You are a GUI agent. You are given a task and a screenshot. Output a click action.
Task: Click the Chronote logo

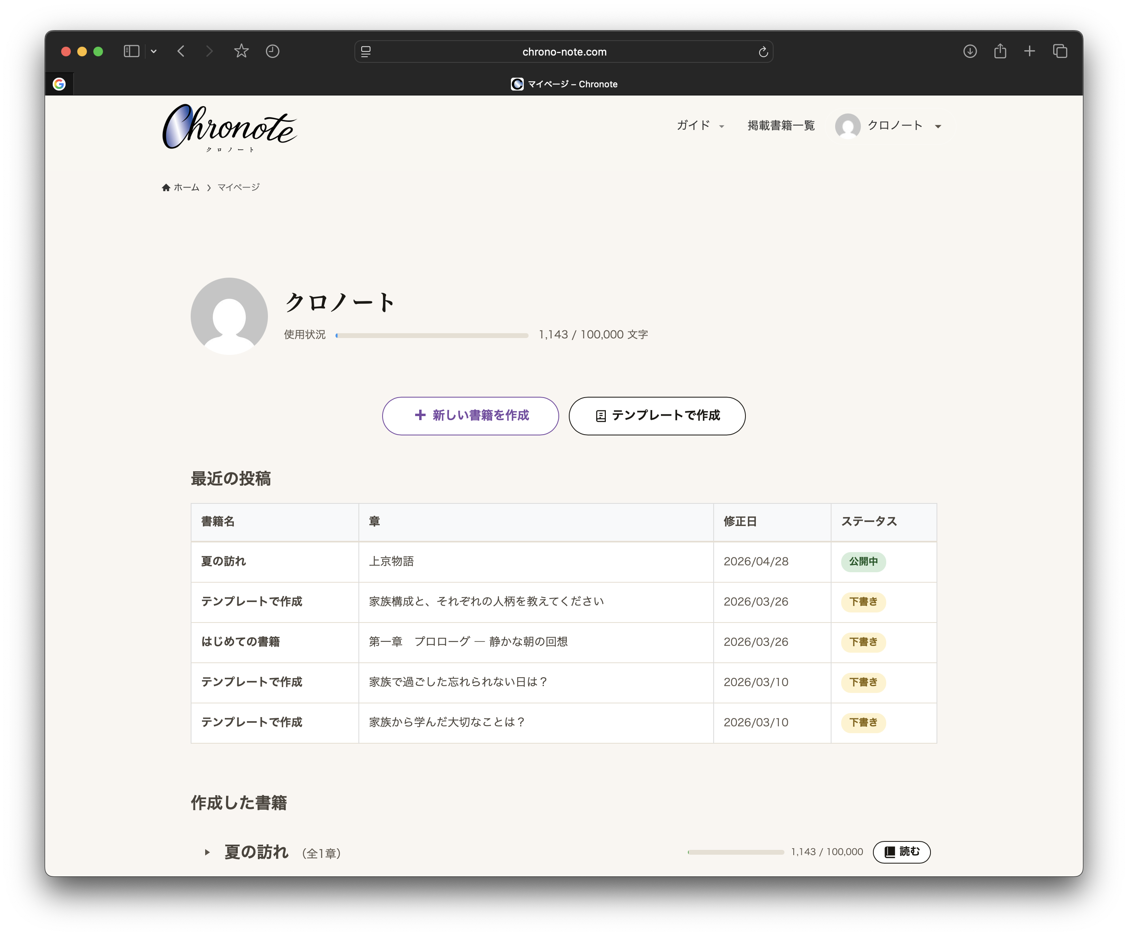(x=230, y=128)
